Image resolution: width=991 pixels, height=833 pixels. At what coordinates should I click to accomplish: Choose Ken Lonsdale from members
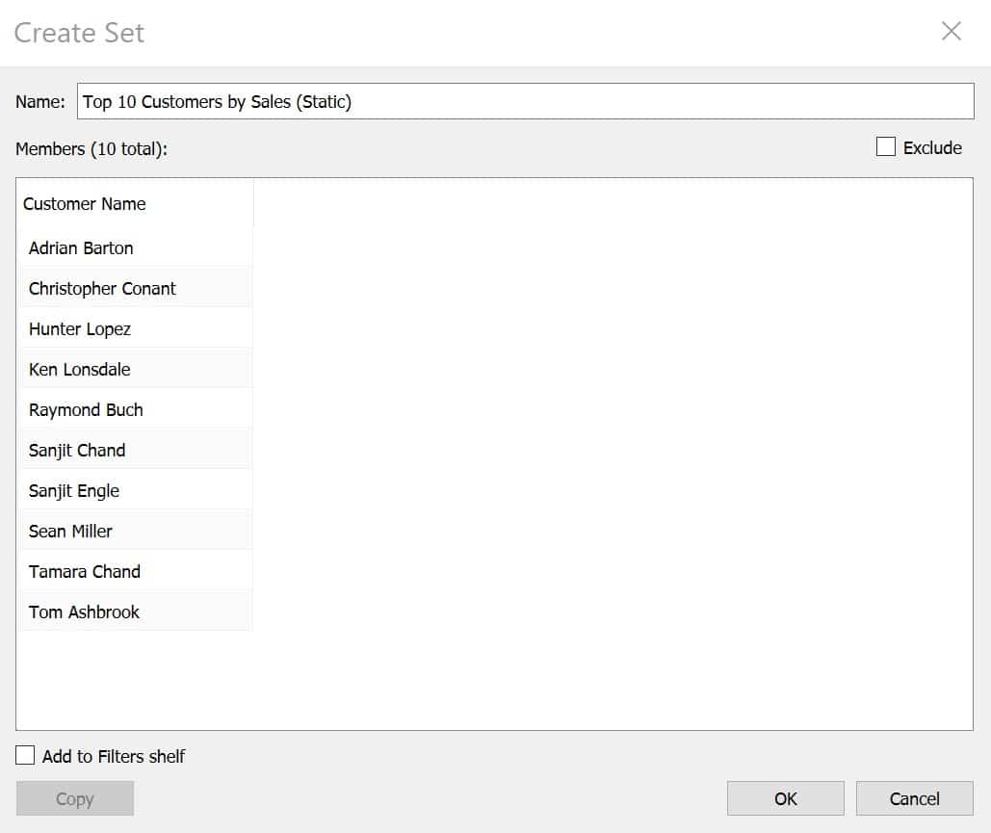[x=135, y=369]
